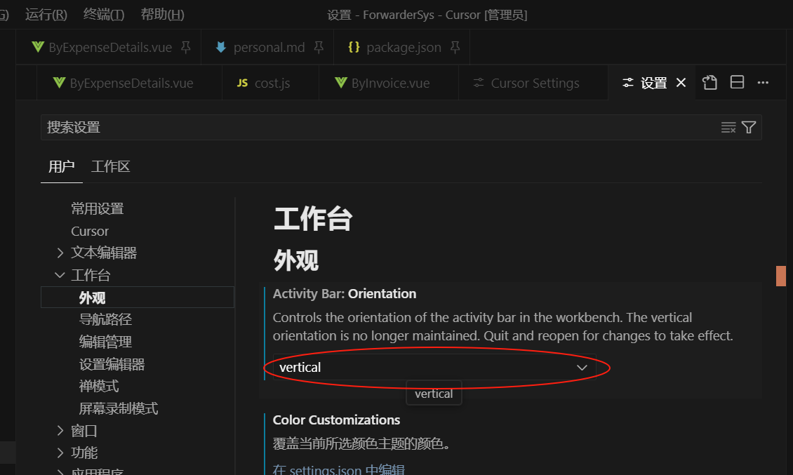This screenshot has height=475, width=793.
Task: Select 导航路径 in settings tree
Action: pos(106,320)
